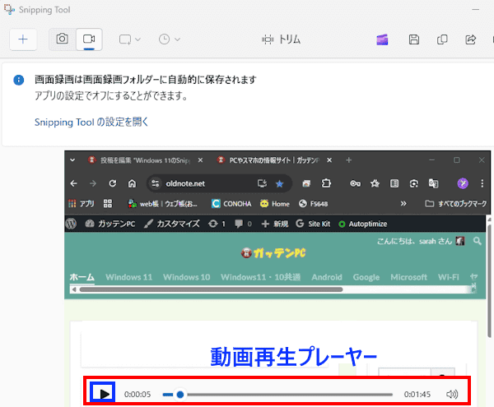Click the share icon in toolbar

470,39
